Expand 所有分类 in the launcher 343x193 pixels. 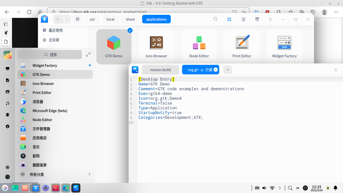55,174
